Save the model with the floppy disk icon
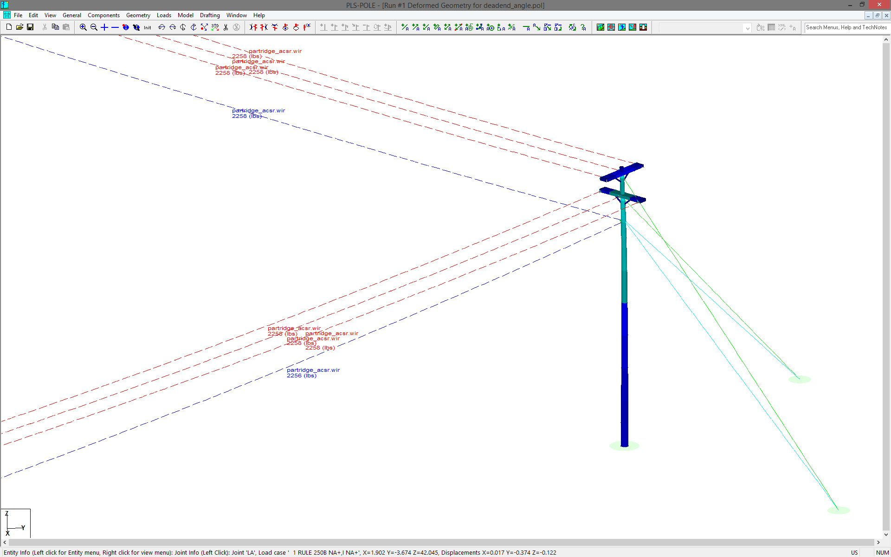 point(30,27)
